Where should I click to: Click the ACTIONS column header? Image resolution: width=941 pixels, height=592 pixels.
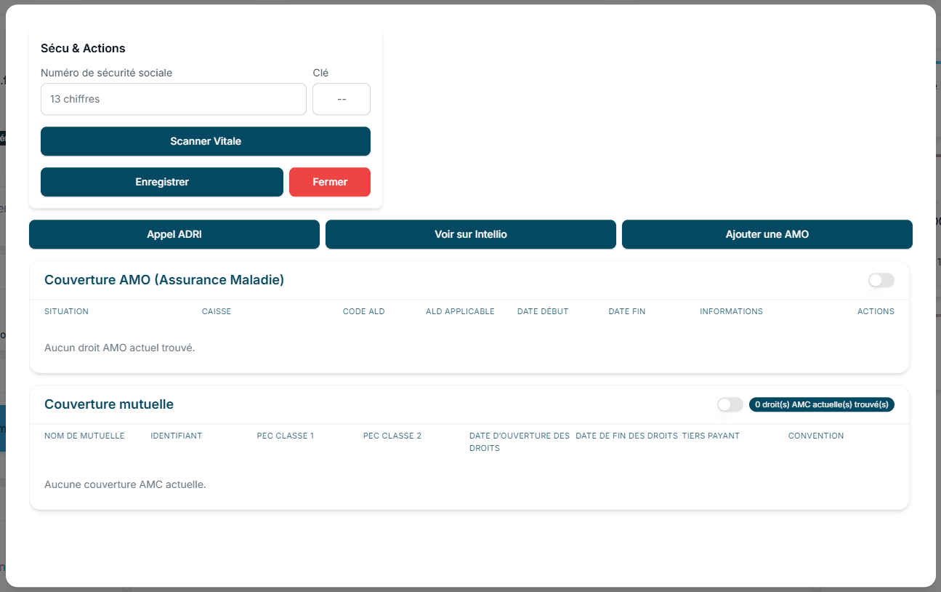[876, 311]
